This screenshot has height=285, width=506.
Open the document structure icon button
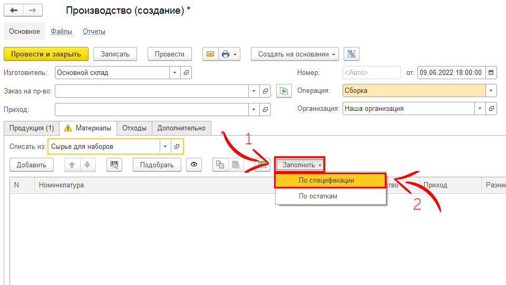pyautogui.click(x=352, y=54)
